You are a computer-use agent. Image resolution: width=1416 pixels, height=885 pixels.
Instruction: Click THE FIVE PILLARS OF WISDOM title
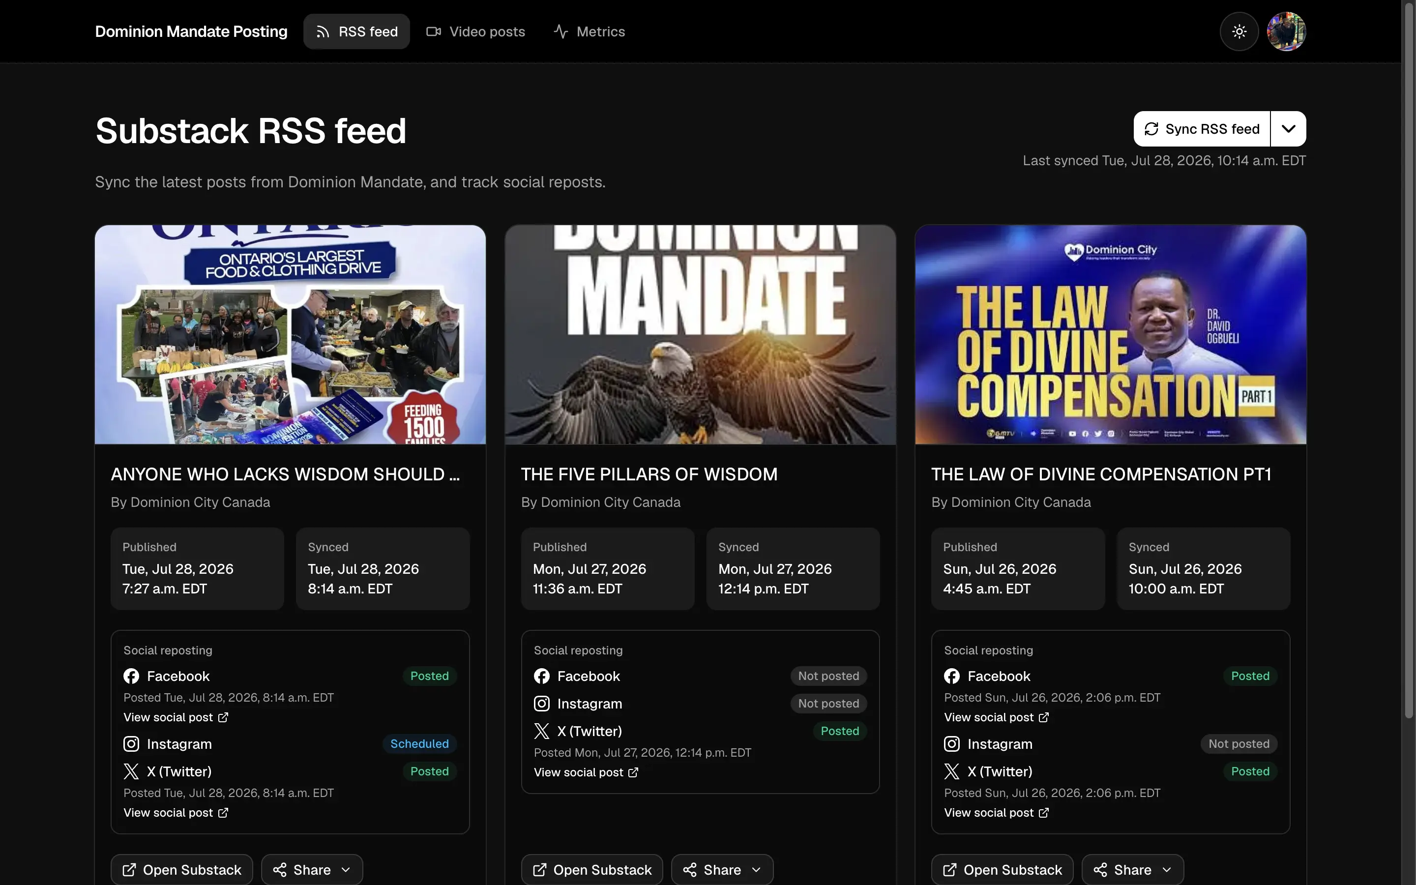click(x=649, y=474)
